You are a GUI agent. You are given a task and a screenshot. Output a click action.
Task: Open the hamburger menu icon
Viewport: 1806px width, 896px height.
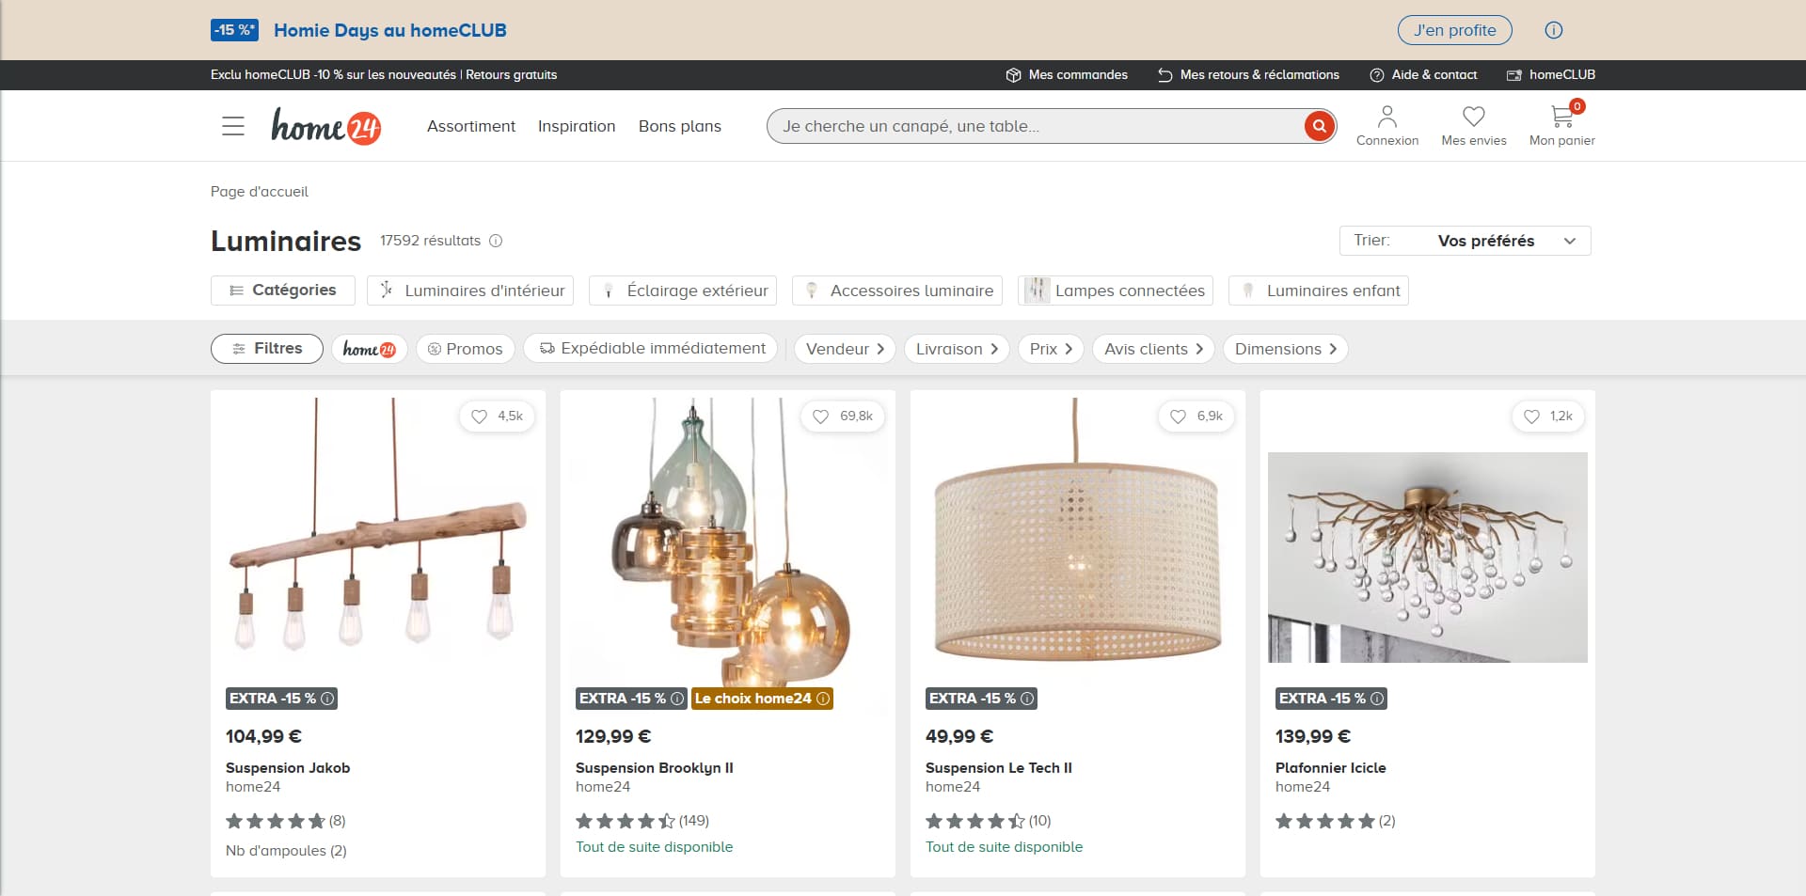[x=232, y=126]
